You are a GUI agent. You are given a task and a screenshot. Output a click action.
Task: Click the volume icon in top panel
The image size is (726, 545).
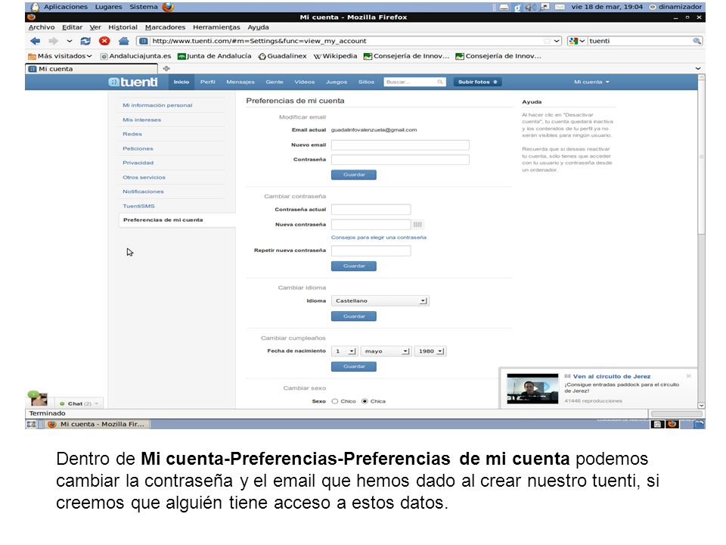point(530,7)
